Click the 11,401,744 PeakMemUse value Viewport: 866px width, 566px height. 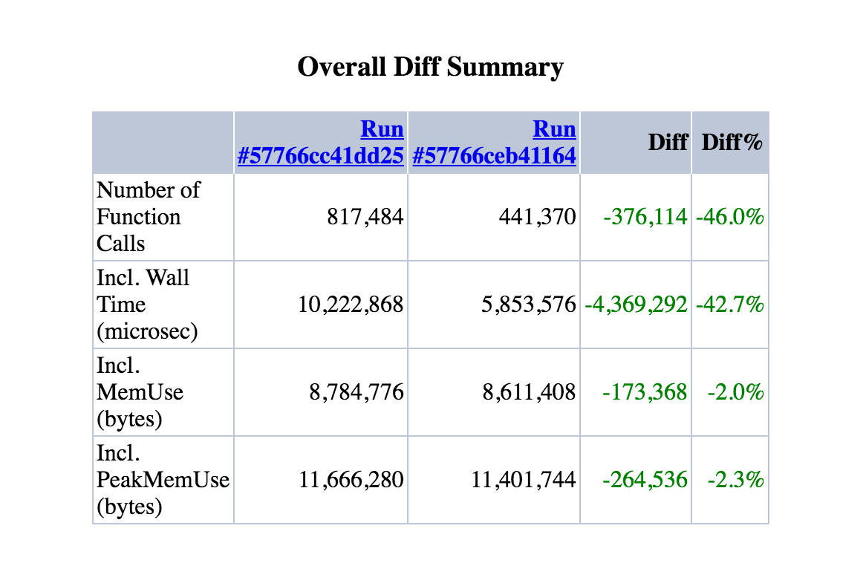tap(524, 480)
